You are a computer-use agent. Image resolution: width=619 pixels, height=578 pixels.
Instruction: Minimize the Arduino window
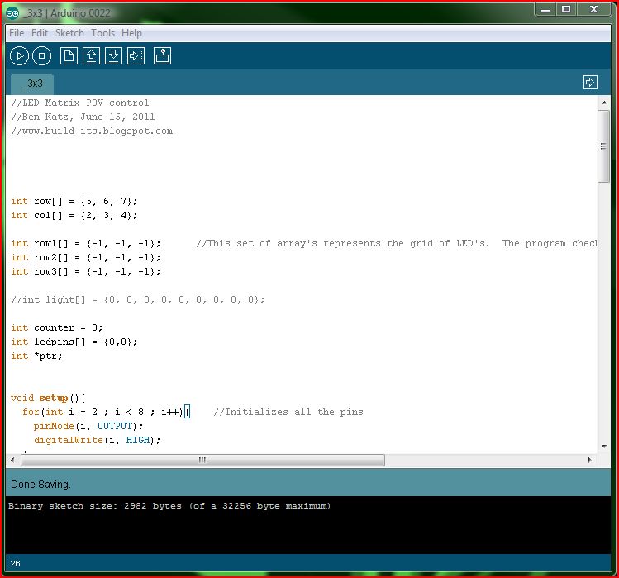point(545,9)
